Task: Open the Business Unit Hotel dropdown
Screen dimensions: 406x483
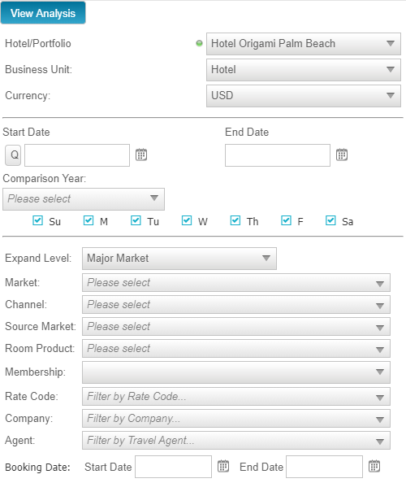Action: (304, 70)
